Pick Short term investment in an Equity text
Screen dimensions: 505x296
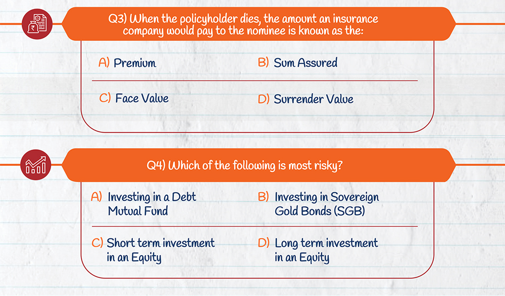coord(161,250)
